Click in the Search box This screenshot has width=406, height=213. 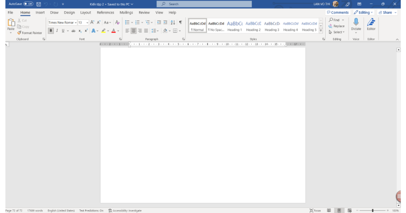pos(204,4)
